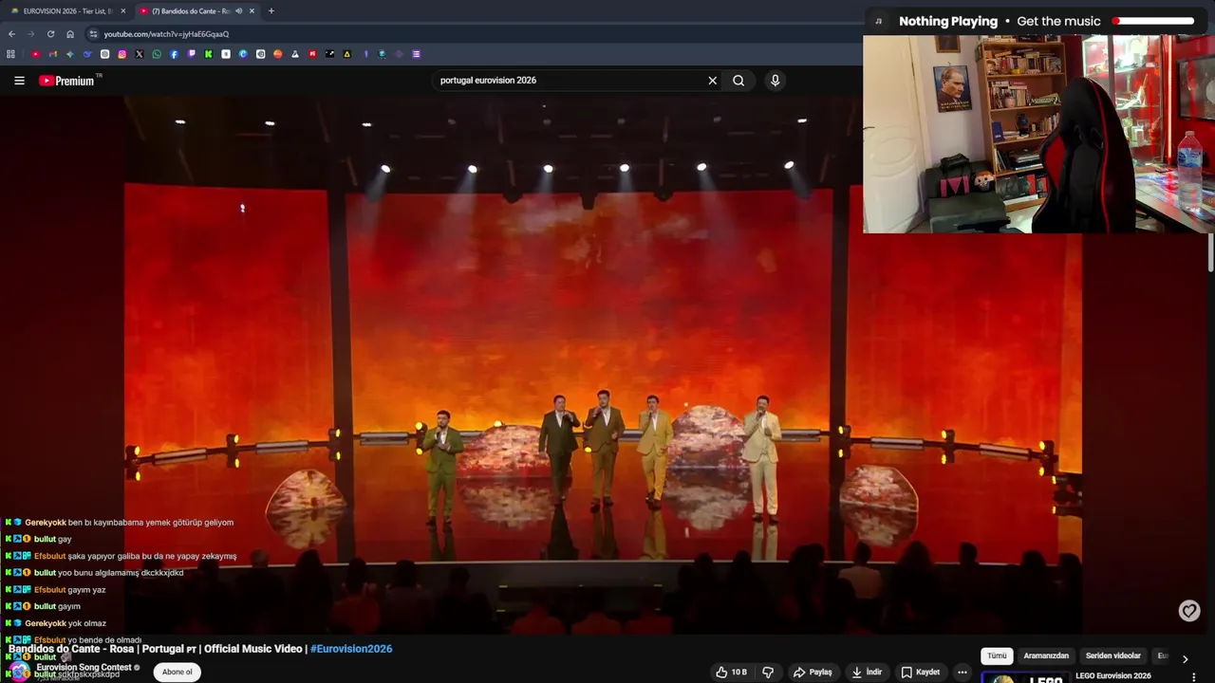Select the Aramanızdan filter chip
The height and width of the screenshot is (683, 1215).
pos(1046,655)
